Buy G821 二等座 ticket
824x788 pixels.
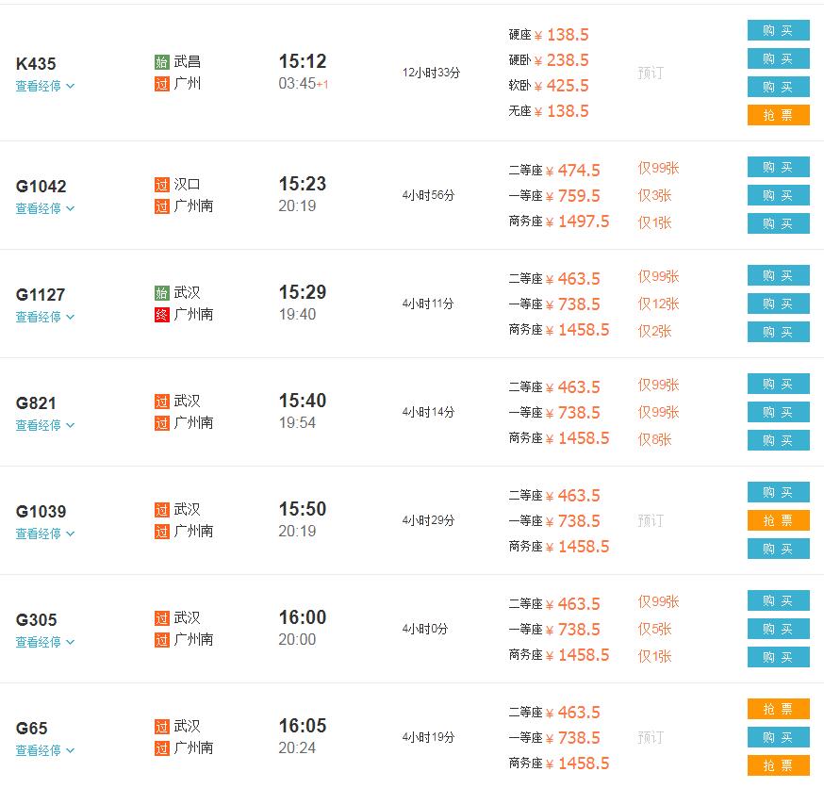779,384
